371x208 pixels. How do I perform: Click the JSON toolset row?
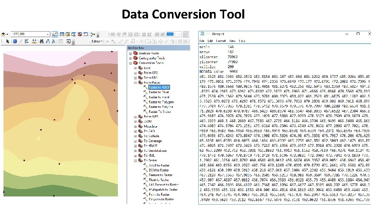pyautogui.click(x=147, y=121)
